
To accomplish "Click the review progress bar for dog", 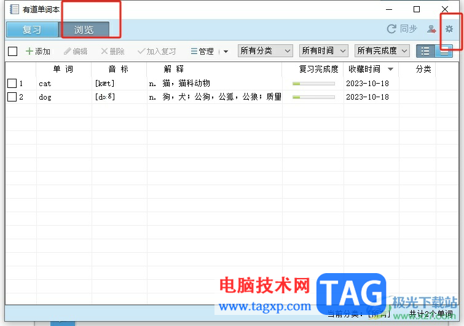I will tap(313, 97).
